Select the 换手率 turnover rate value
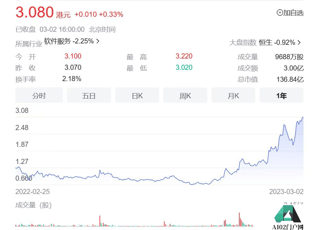This screenshot has width=322, height=230. [71, 79]
